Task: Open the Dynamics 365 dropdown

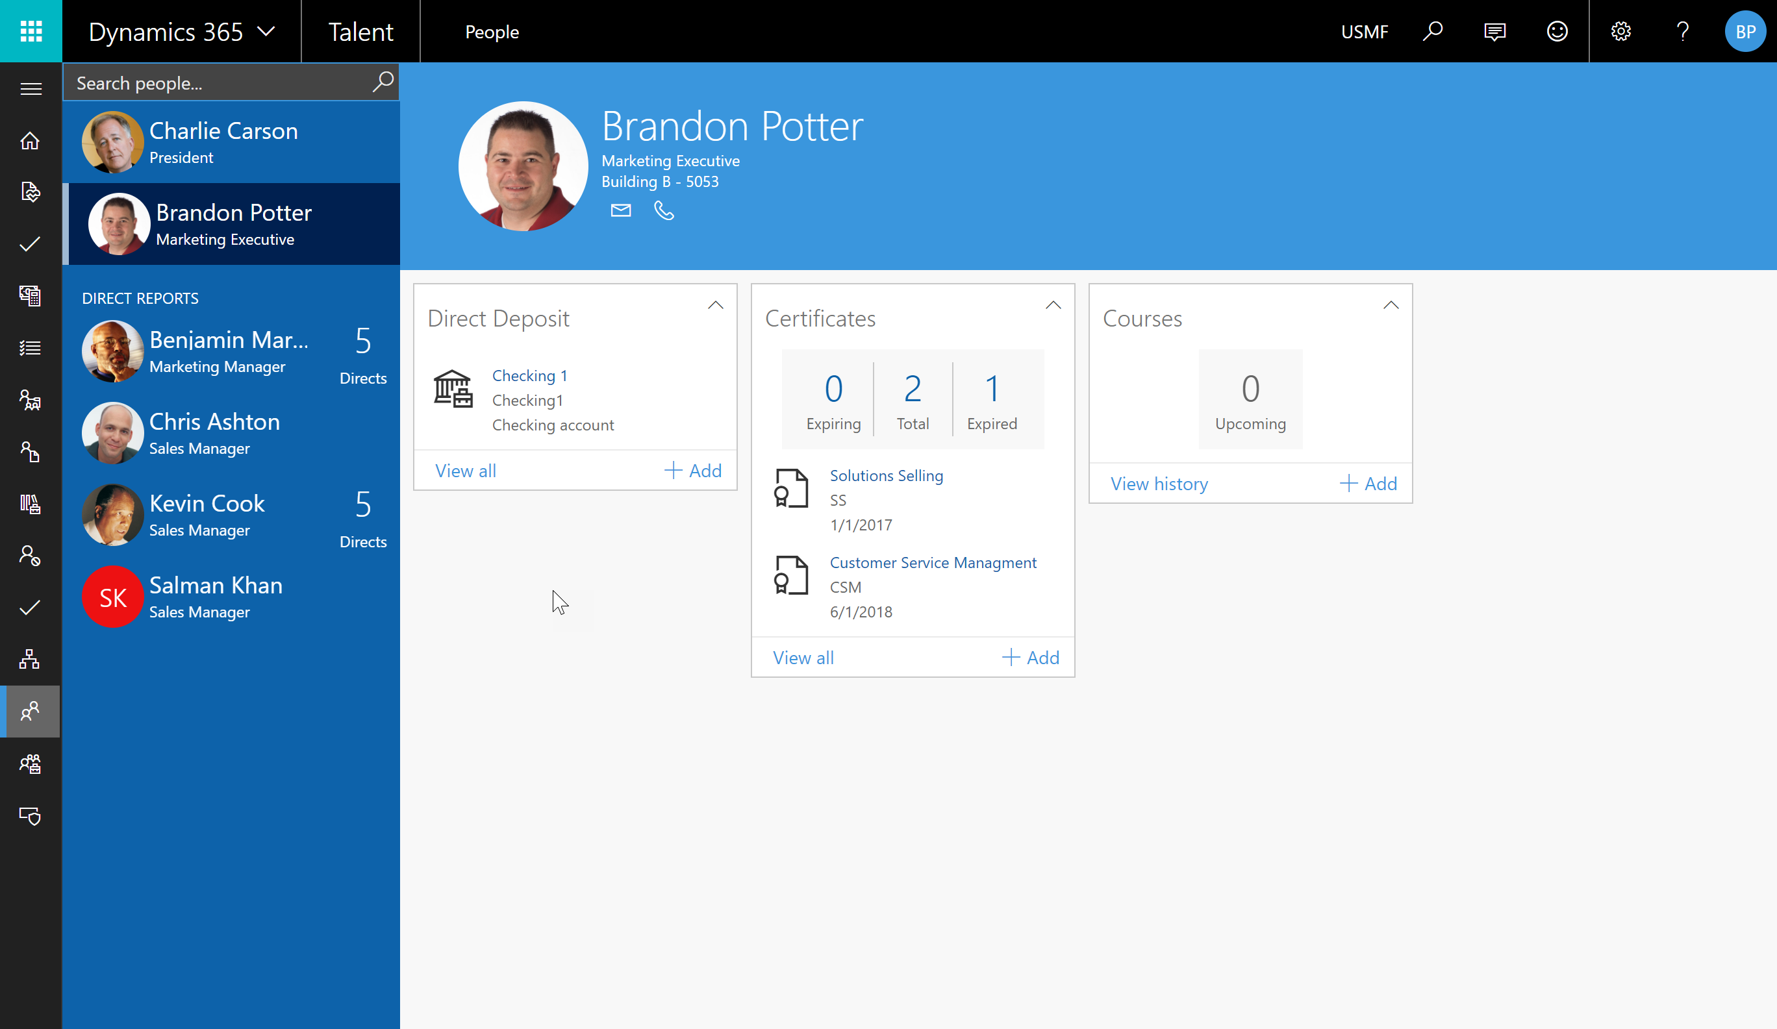Action: click(x=181, y=31)
